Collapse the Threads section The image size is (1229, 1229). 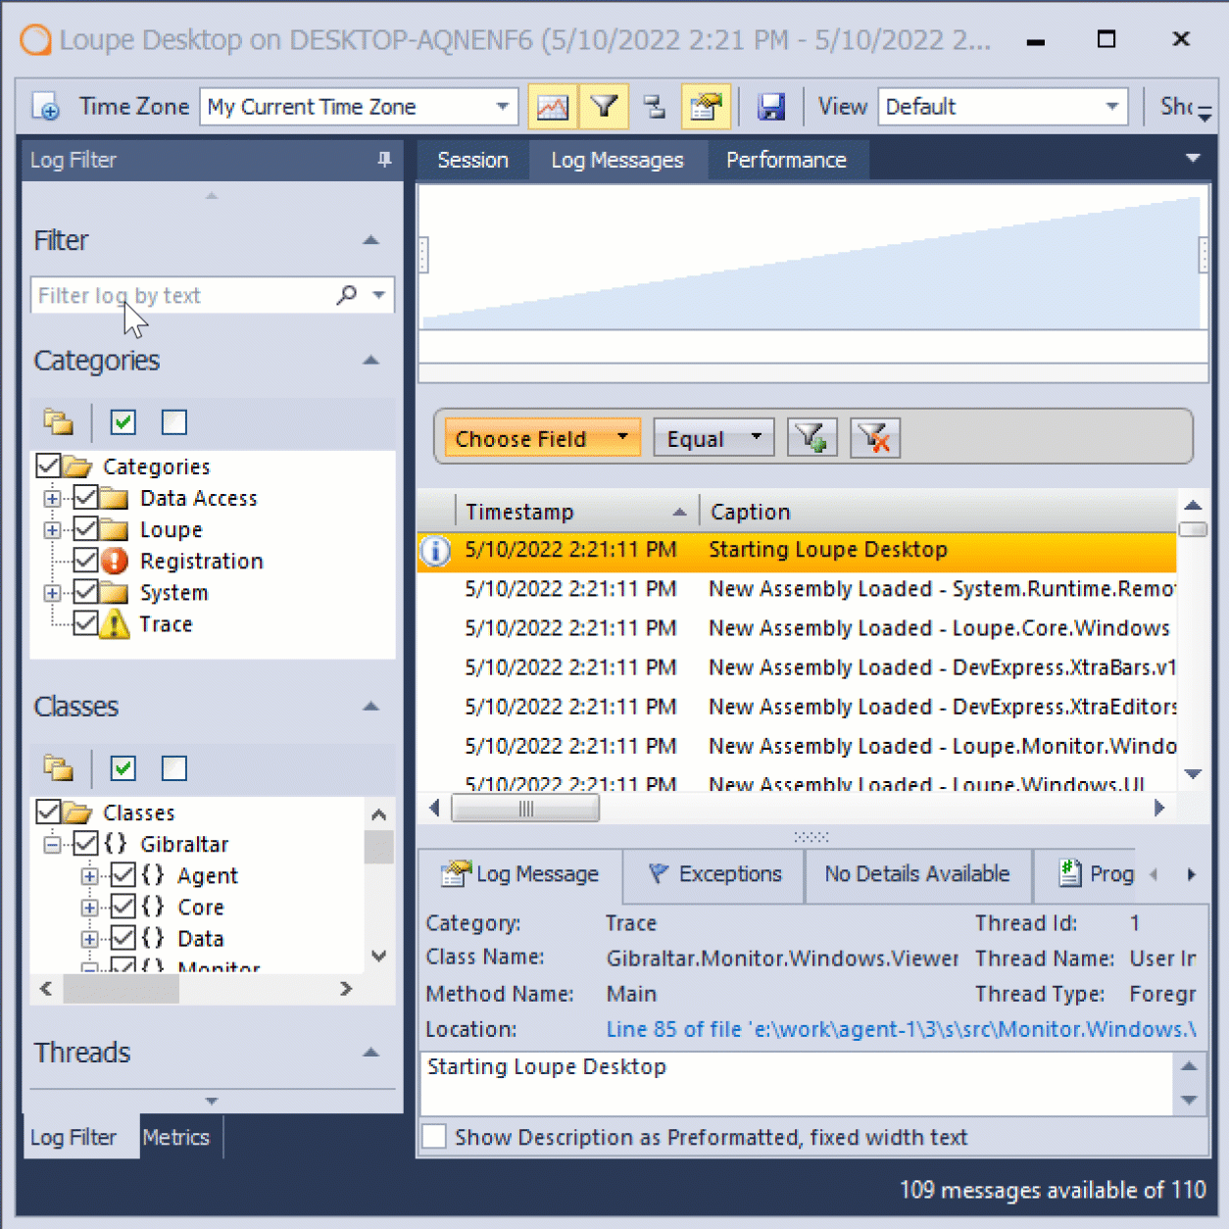point(371,1053)
